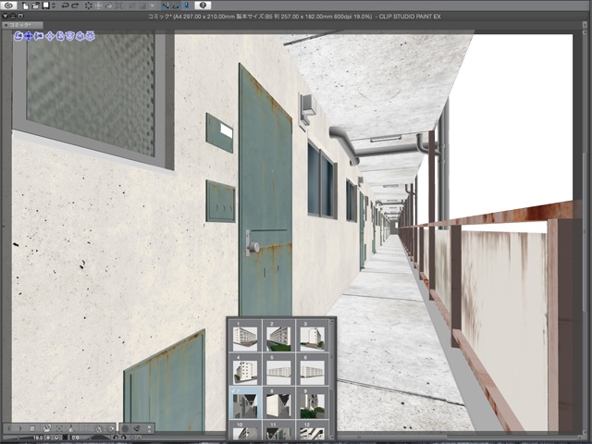Viewport: 592px width, 444px height.
Task: Select the object horizontal rotation manipulator icon
Action: pyautogui.click(x=70, y=36)
